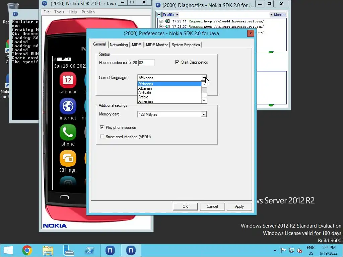343x257 pixels.
Task: Open Google Chrome from the taskbar
Action: click(27, 250)
